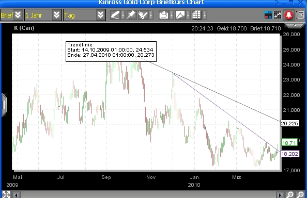Select the hand and wrench tools icon
The width and height of the screenshot is (307, 198).
point(143,15)
